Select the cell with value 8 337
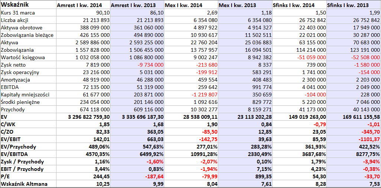 pyautogui.click(x=245, y=65)
